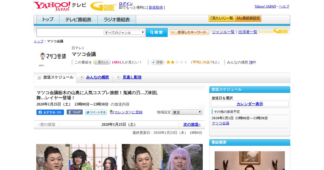
Task: Click the 検索 search button
Action: click(157, 32)
